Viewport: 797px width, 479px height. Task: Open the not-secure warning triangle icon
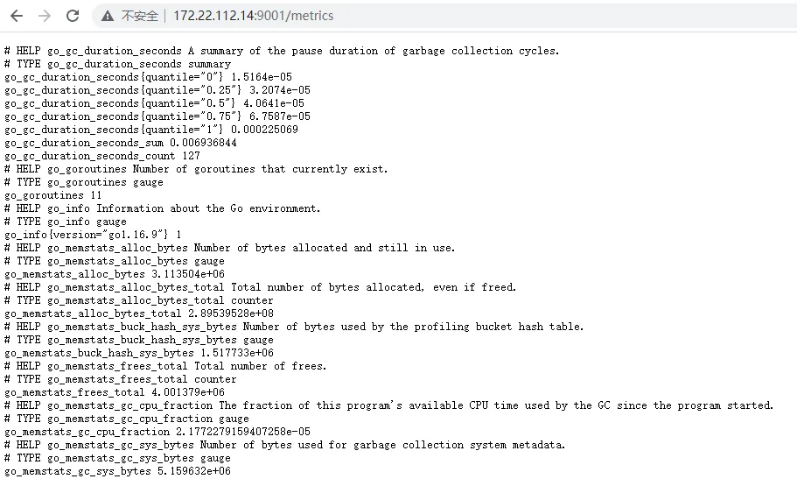coord(108,17)
